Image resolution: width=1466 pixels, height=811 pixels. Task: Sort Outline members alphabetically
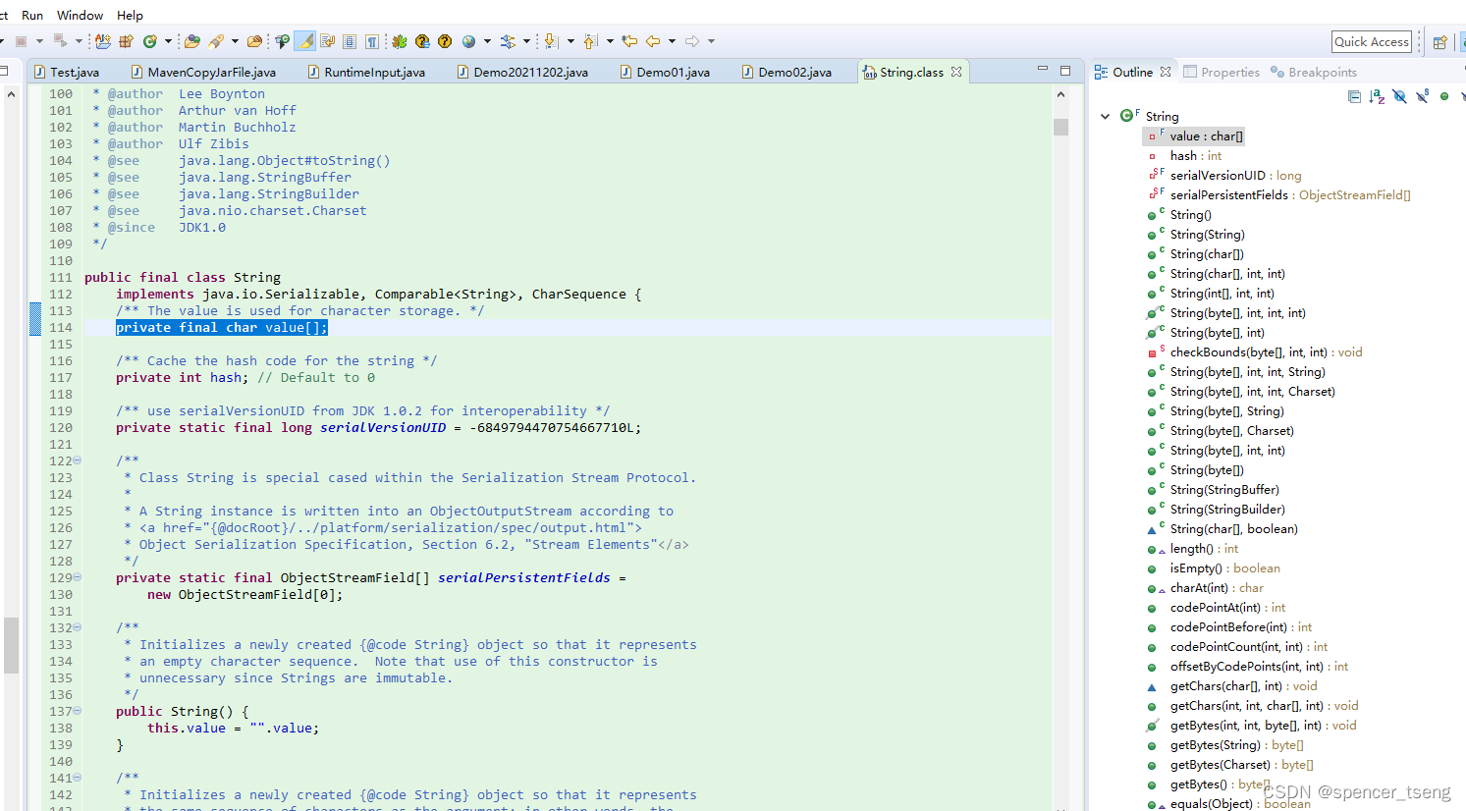point(1377,96)
